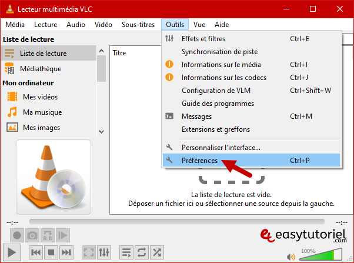Choose Personnaliser l'interface...
354x263 pixels.
pos(251,147)
